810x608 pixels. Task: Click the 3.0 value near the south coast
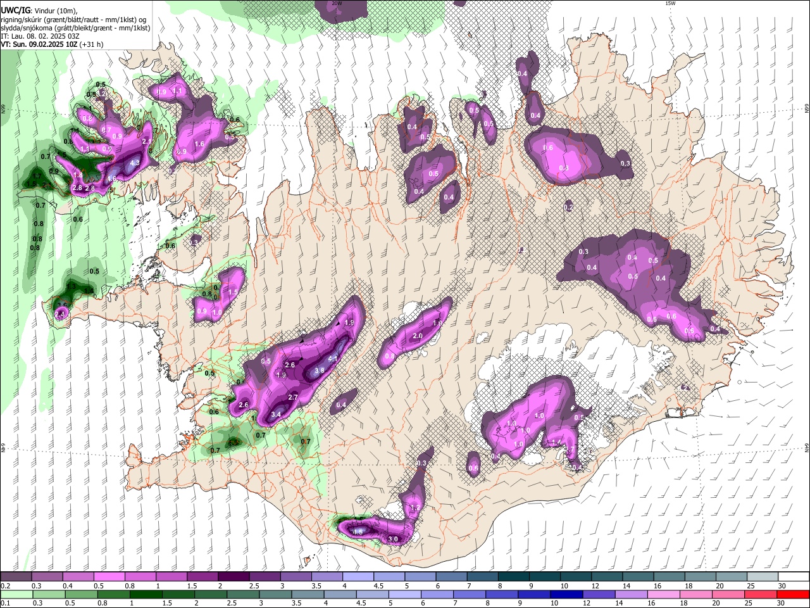[393, 539]
